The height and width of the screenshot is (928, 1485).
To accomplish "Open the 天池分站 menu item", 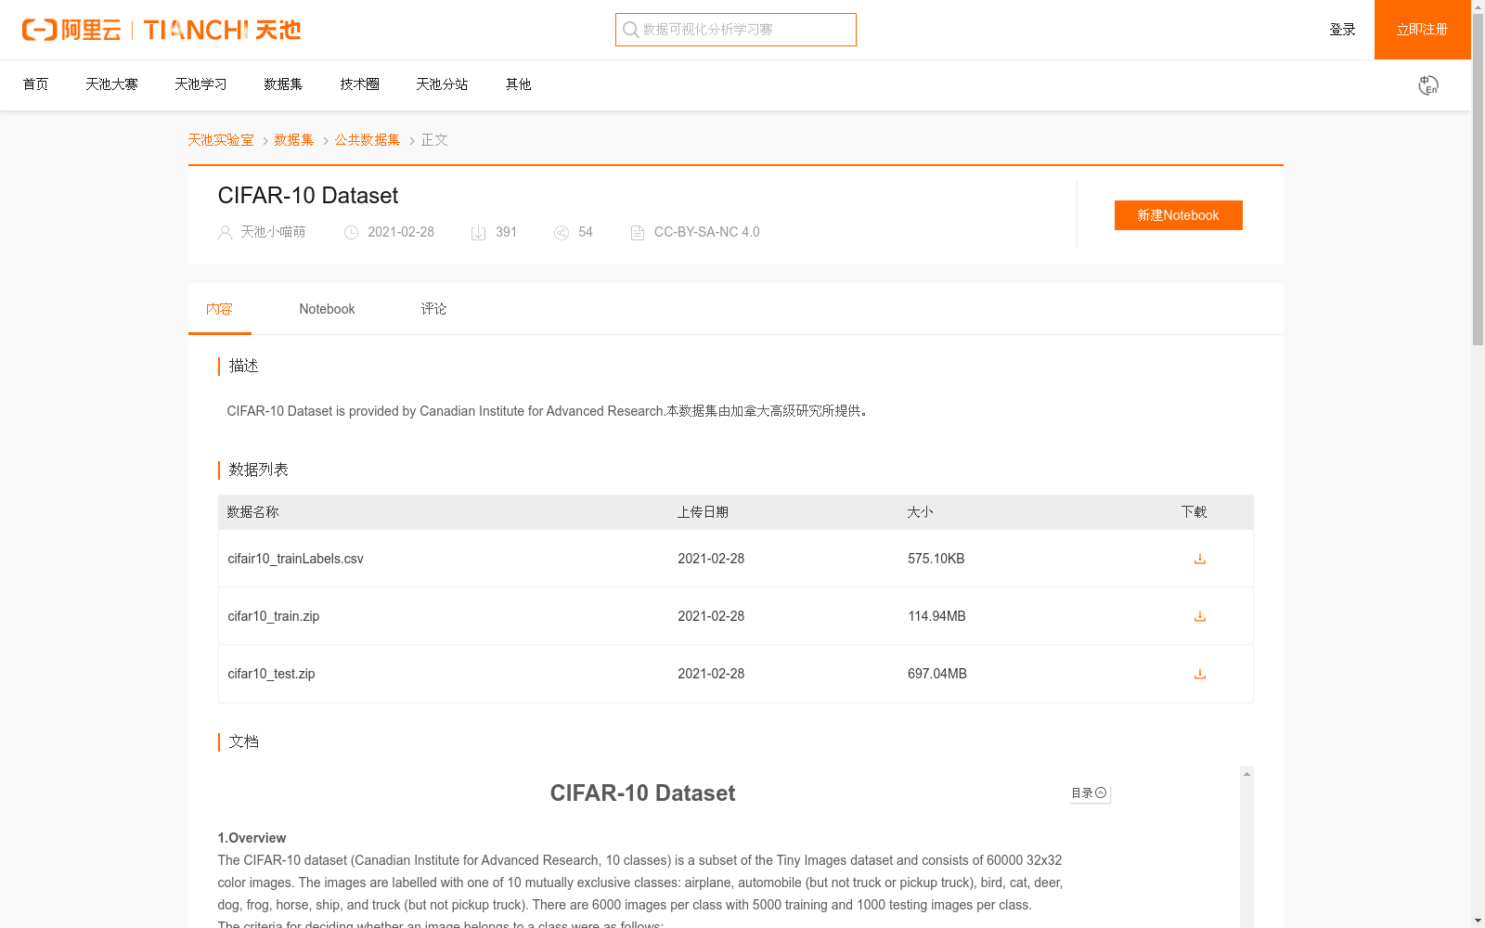I will click(442, 84).
